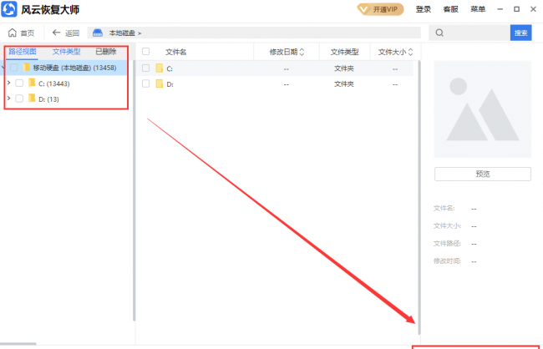543x349 pixels.
Task: Click folder icon of C: (13443) tree node
Action: [x=32, y=83]
